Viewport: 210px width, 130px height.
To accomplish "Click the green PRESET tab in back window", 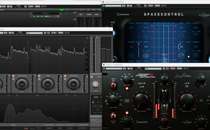I will (x=62, y=10).
